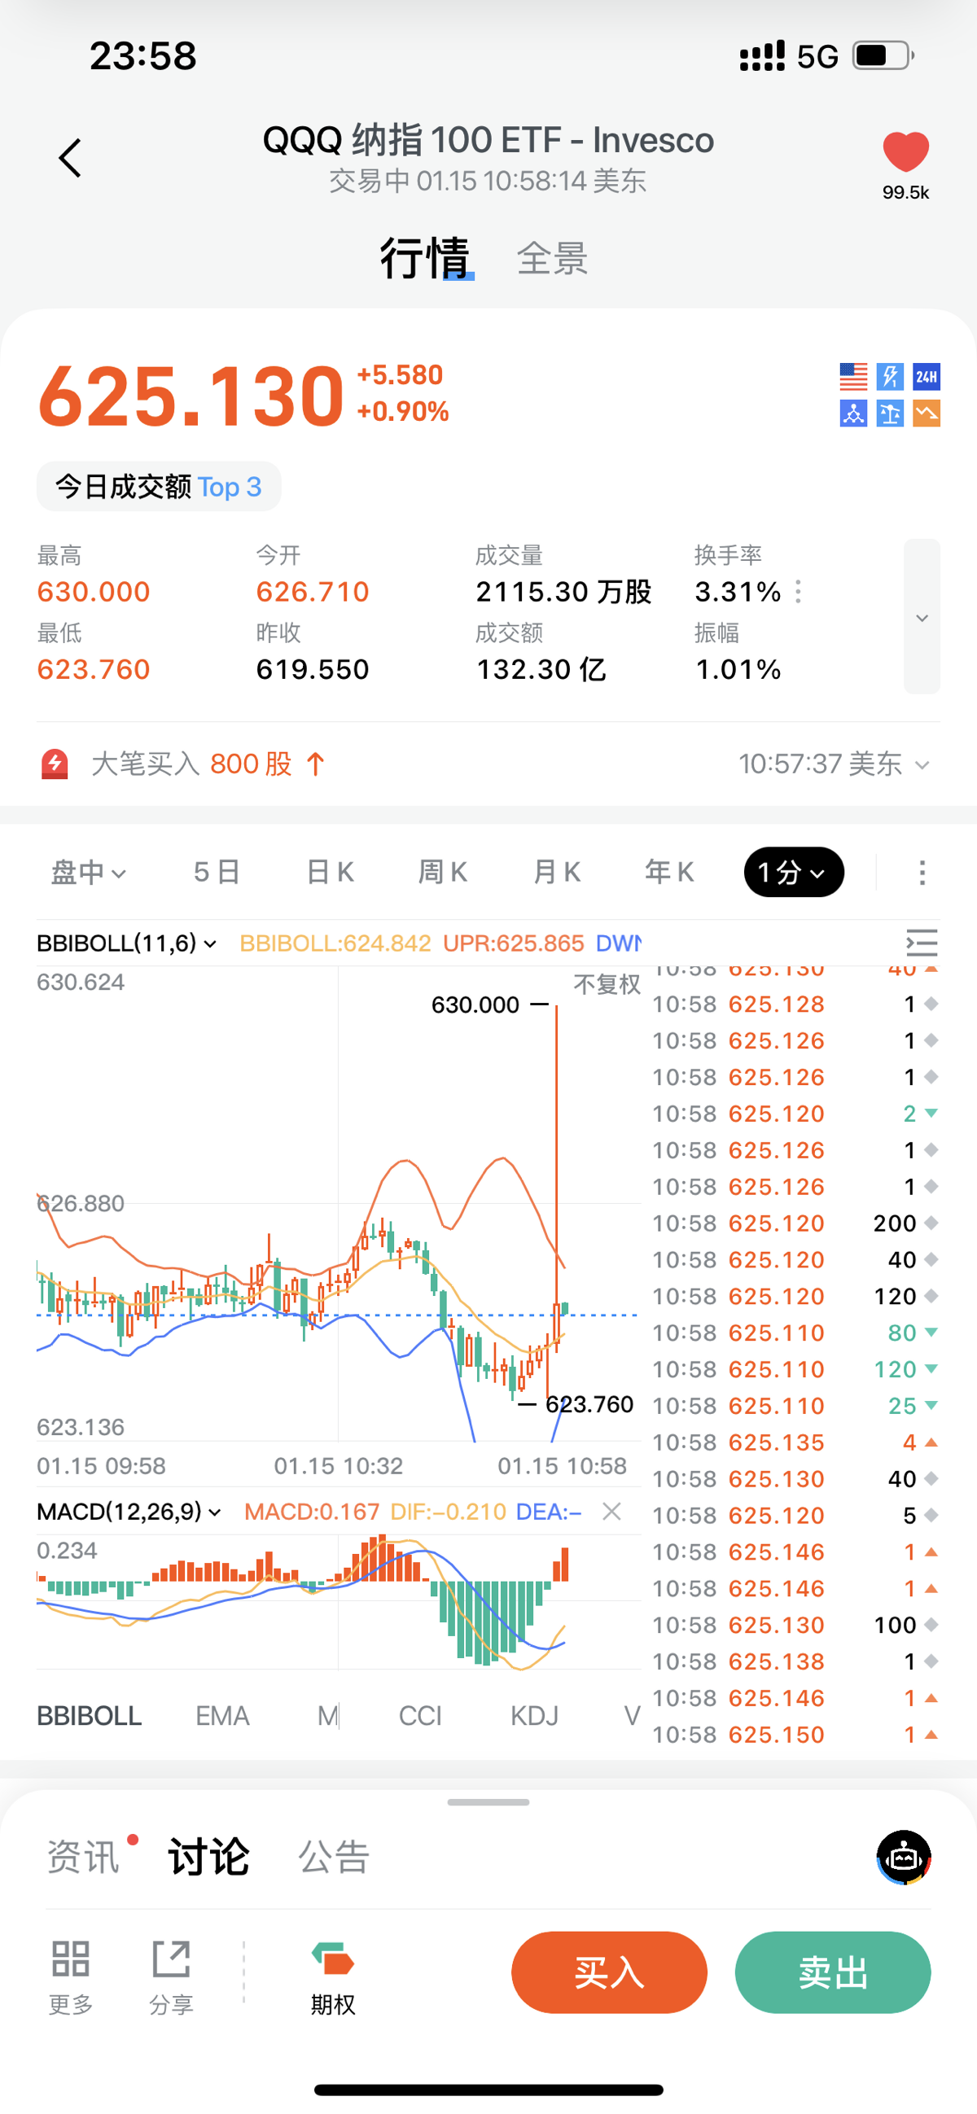Expand the quote details chevron panel

pyautogui.click(x=921, y=617)
